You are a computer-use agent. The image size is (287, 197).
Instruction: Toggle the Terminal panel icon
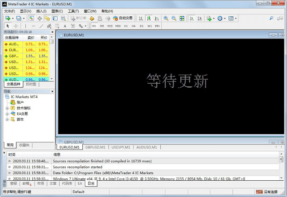[55, 18]
